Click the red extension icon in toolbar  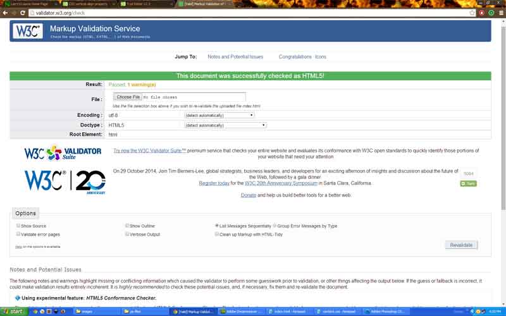[x=482, y=13]
